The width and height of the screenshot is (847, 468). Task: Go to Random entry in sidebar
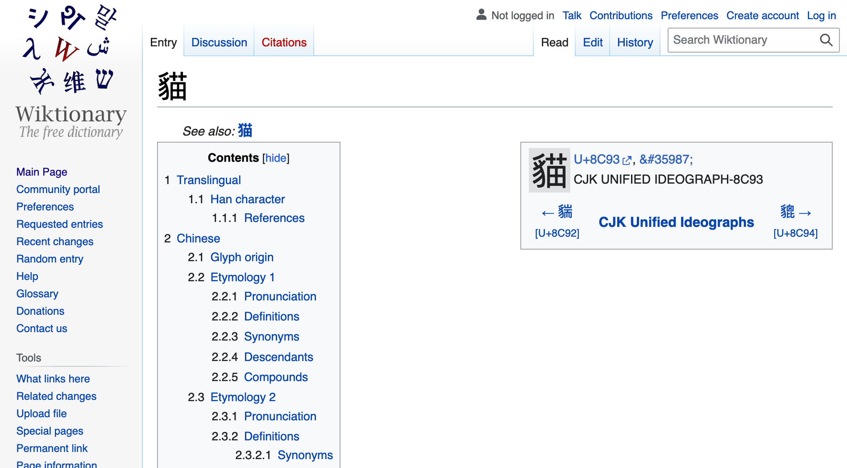click(x=50, y=259)
